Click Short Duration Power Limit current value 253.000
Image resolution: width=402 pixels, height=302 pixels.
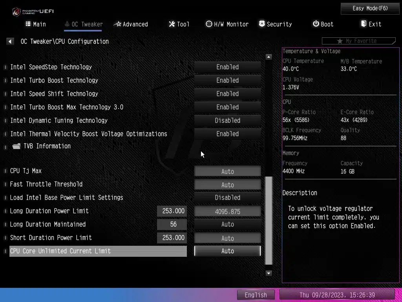click(x=172, y=238)
